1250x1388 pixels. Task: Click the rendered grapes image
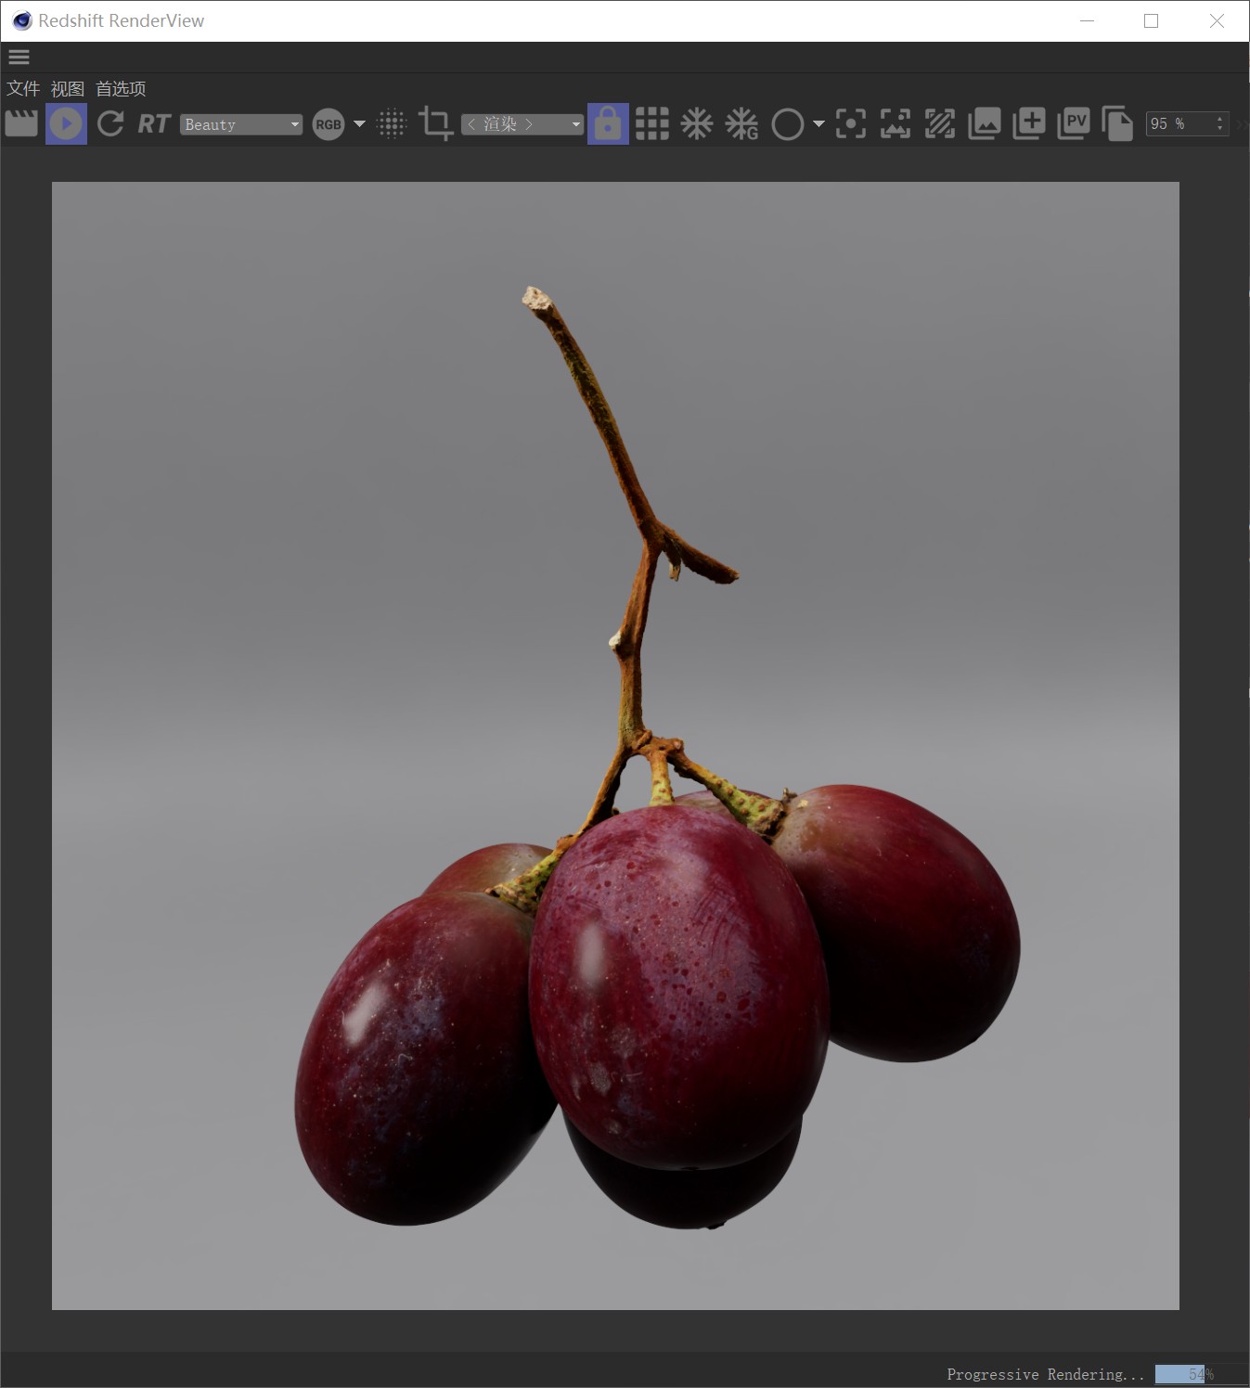click(615, 746)
